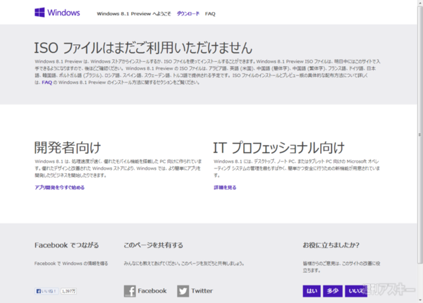
Task: Answer 多少 to the feedback question
Action: click(x=333, y=291)
